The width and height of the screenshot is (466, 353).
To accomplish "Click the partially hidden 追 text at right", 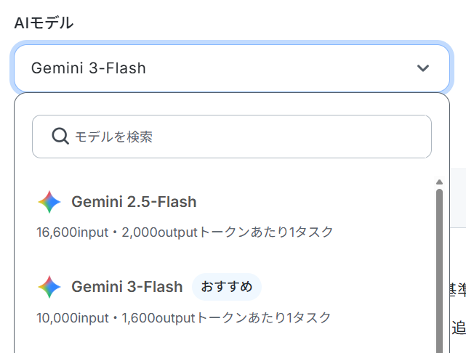I will coord(459,328).
